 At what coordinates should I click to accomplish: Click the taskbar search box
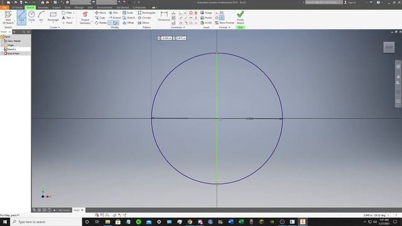tap(46, 222)
